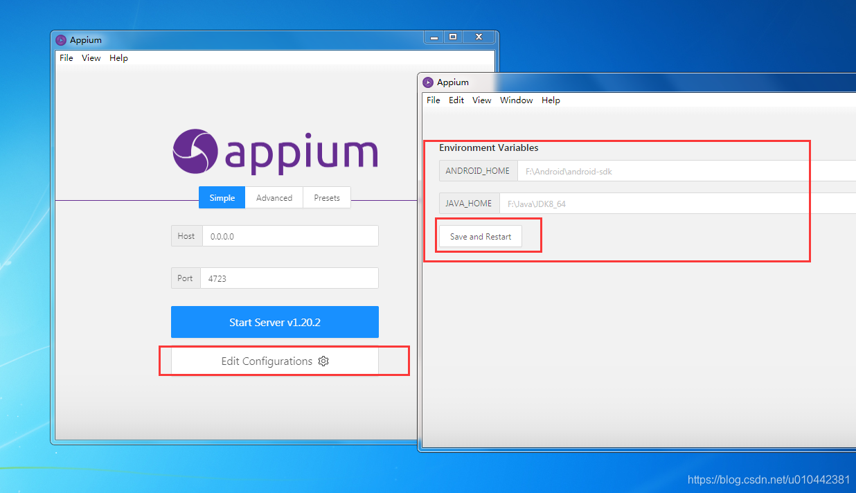Screen dimensions: 856x493
Task: Open File menu in main Appium window
Action: 66,58
